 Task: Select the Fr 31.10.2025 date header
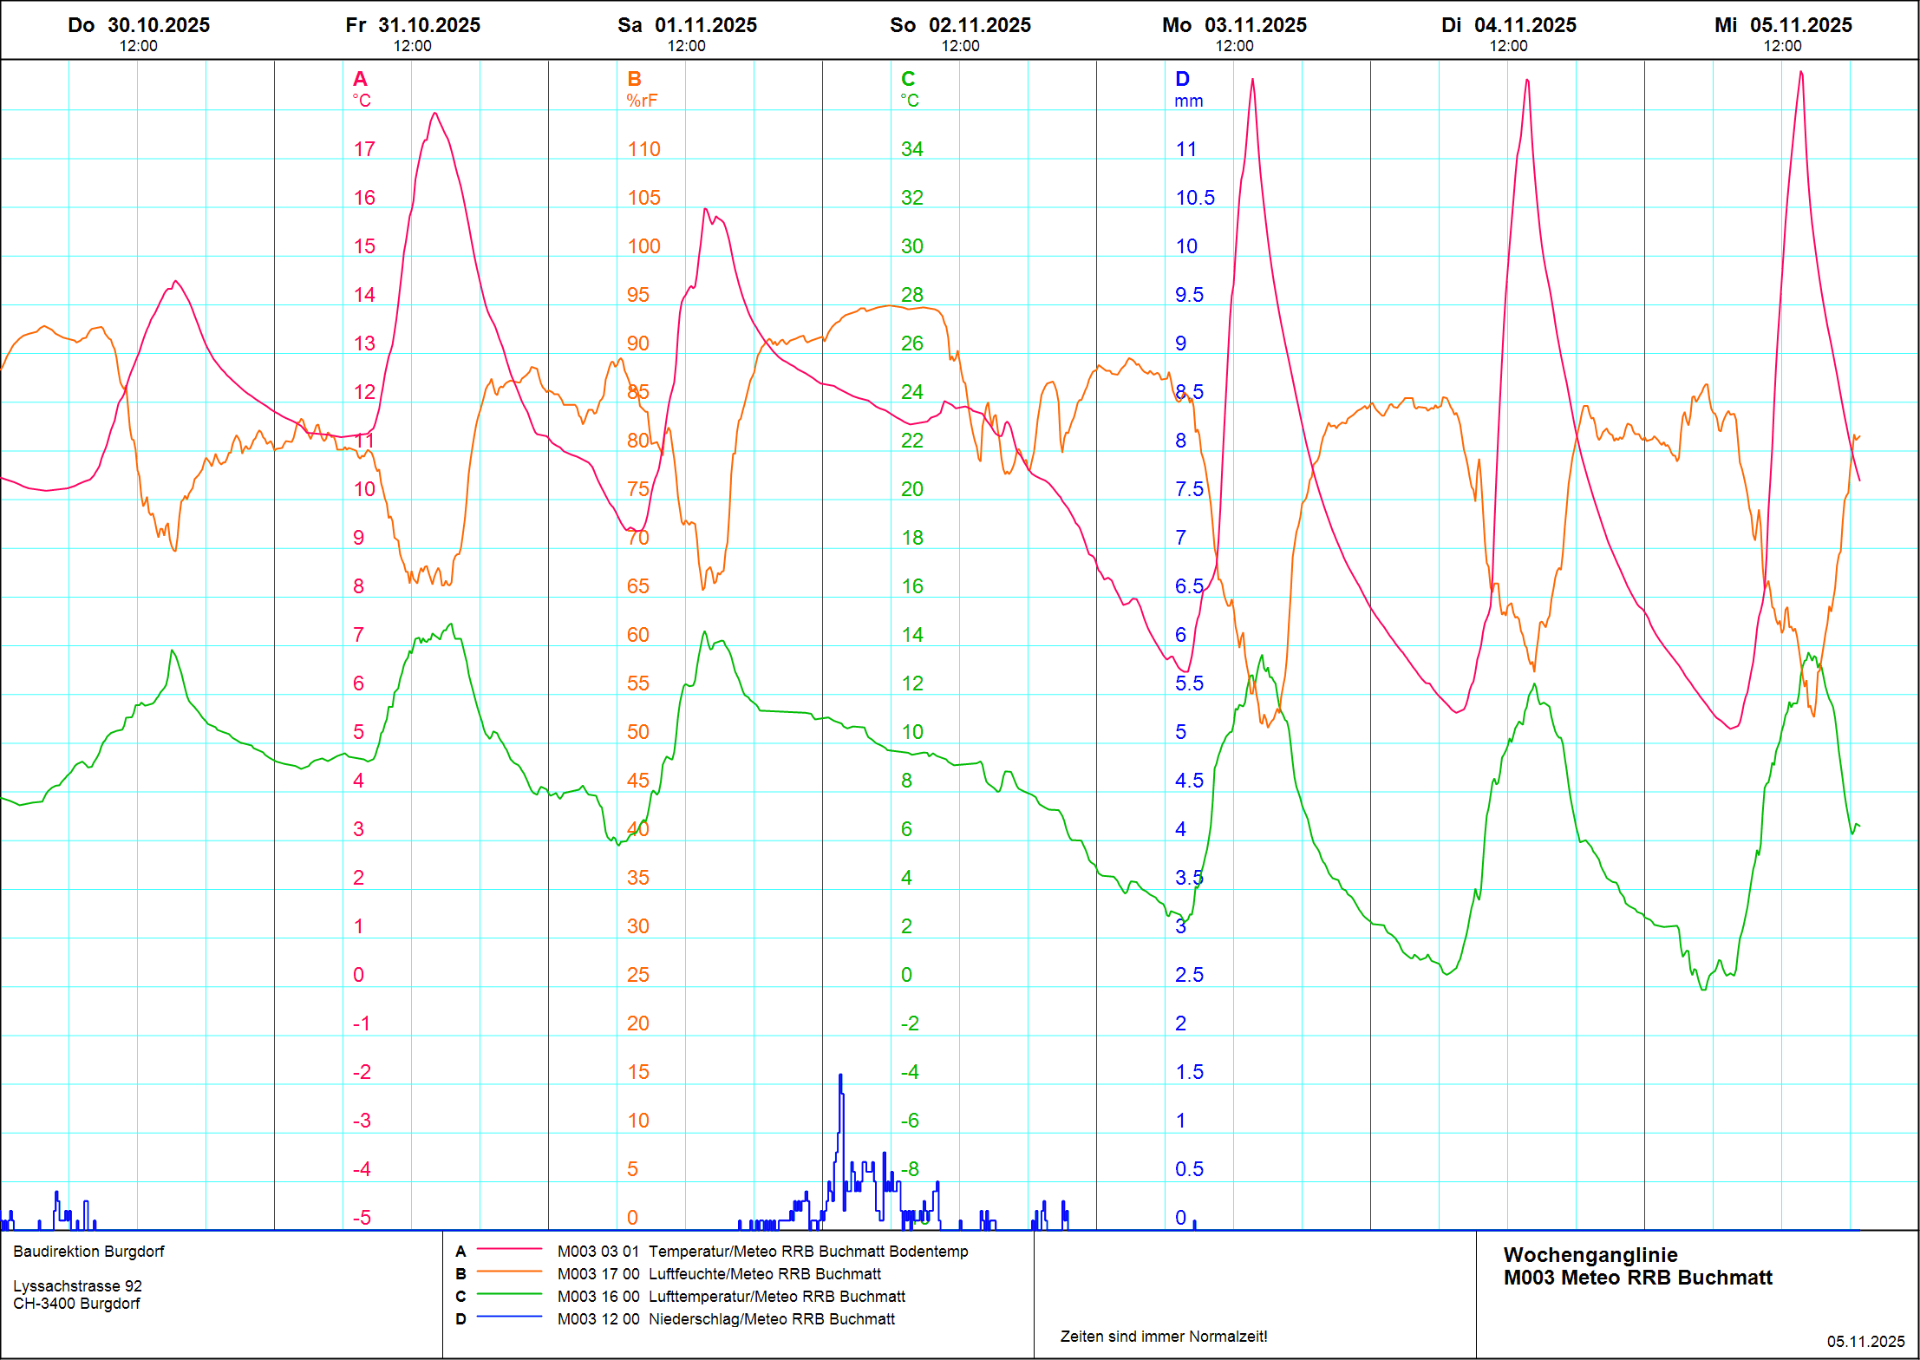[x=413, y=25]
